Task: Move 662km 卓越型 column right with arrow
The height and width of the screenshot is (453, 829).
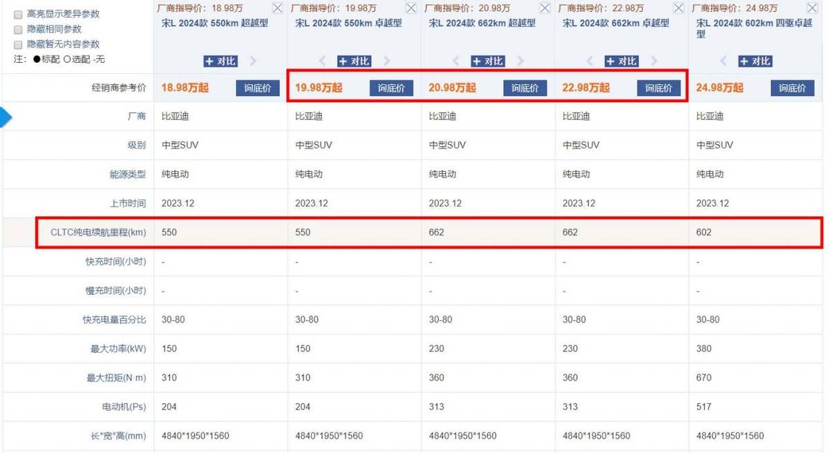Action: coord(654,61)
